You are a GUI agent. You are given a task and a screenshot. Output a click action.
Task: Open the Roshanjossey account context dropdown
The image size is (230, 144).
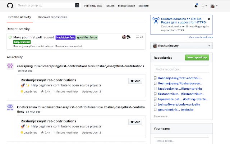click(x=181, y=46)
